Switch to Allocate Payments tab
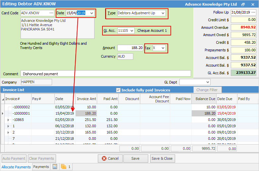The height and width of the screenshot is (171, 259). point(16,167)
